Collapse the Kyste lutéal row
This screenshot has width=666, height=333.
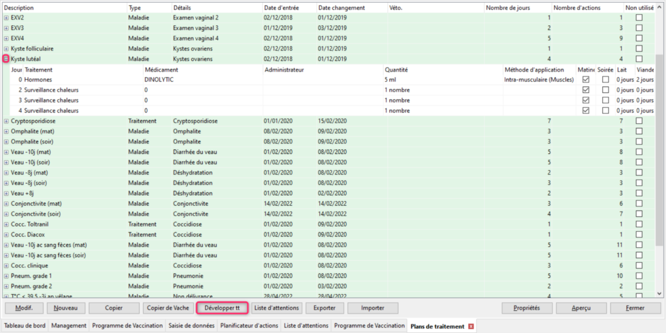point(6,59)
